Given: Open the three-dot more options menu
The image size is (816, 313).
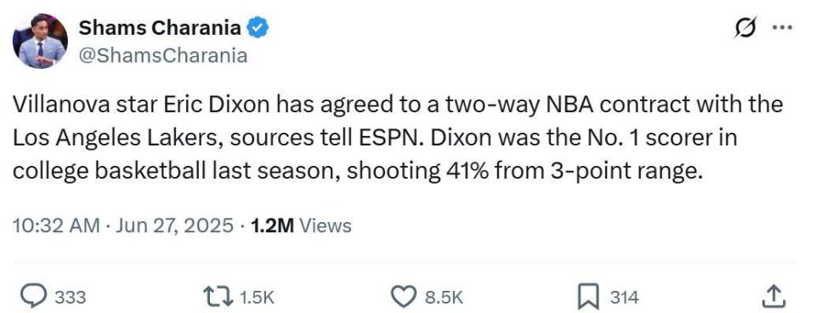Looking at the screenshot, I should [782, 28].
